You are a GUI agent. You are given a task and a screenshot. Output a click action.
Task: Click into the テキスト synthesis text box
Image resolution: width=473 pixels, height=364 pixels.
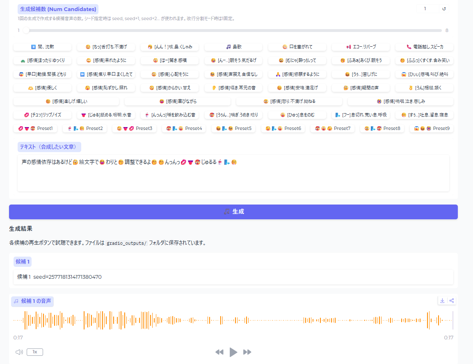point(233,176)
